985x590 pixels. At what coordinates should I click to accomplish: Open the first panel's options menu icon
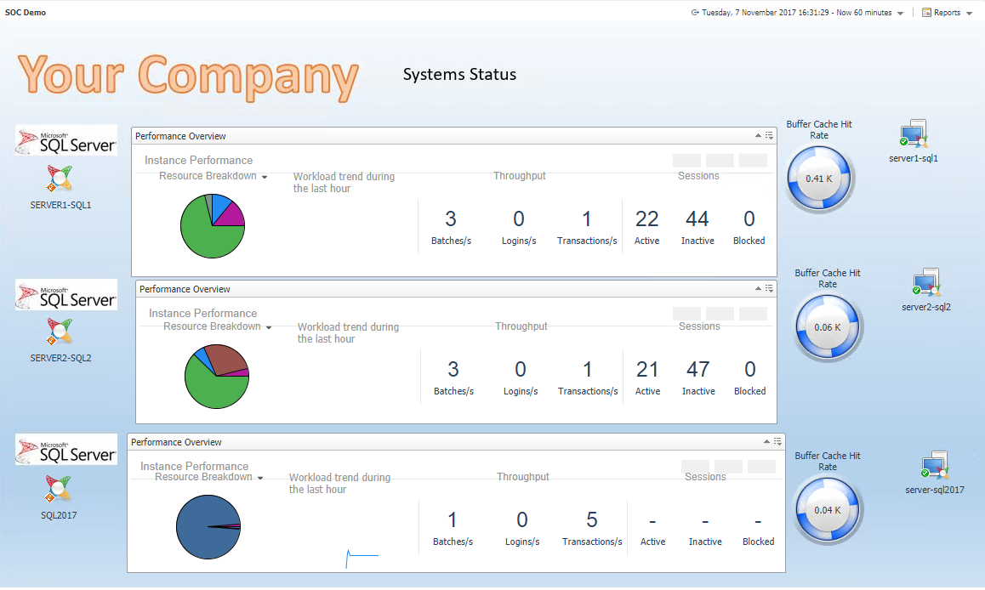[769, 136]
